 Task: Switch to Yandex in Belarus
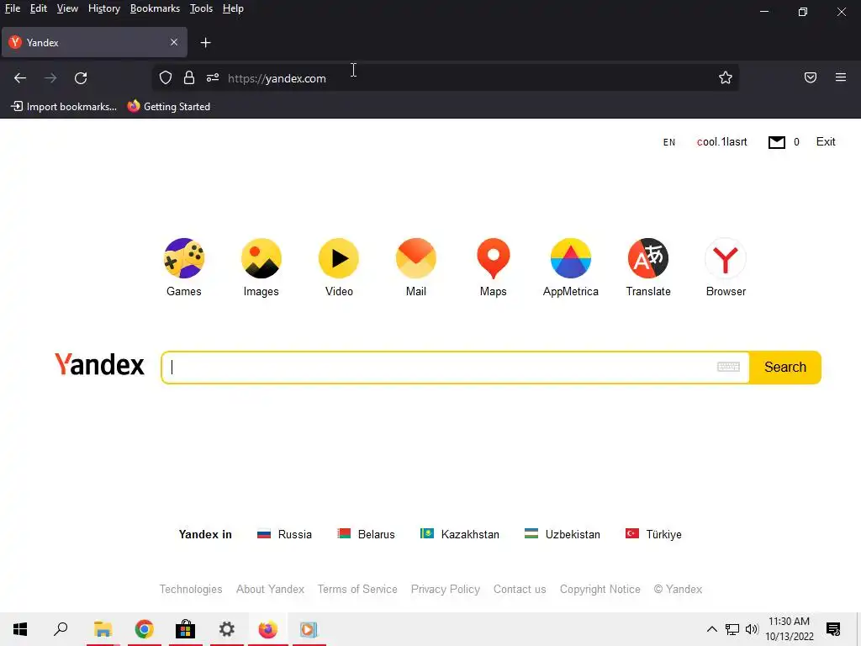coord(366,534)
